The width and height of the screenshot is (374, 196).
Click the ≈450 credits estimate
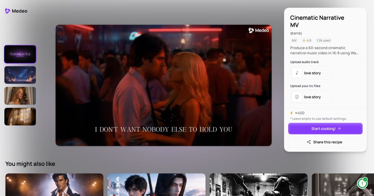click(x=299, y=113)
